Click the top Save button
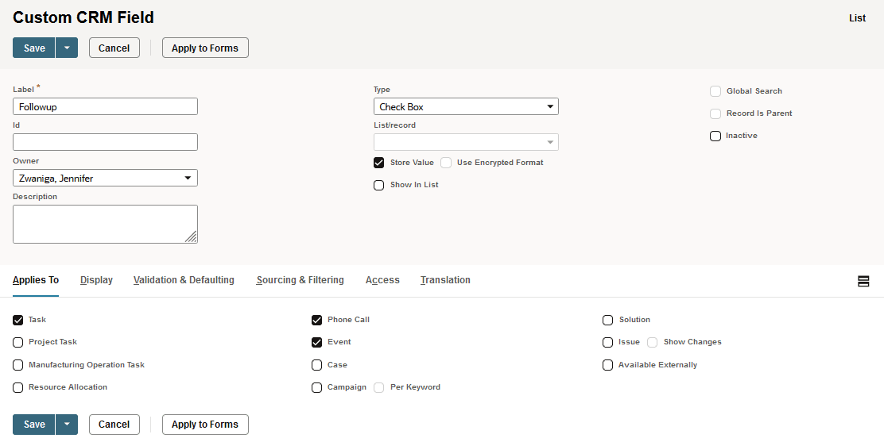The image size is (884, 442). pos(34,48)
